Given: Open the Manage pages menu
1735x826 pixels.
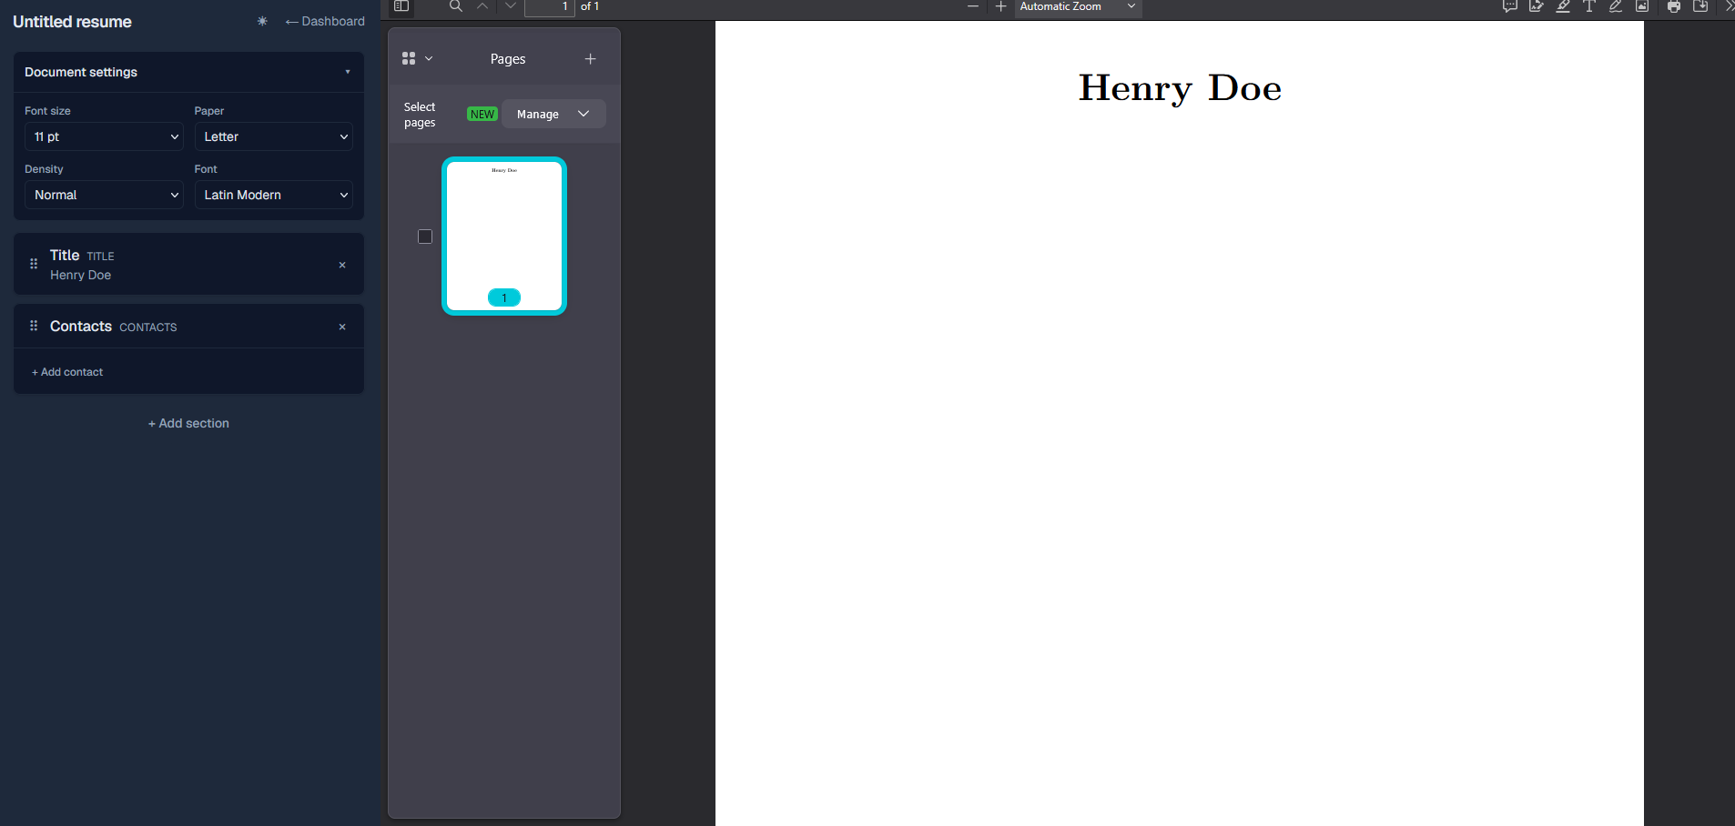Looking at the screenshot, I should pos(553,114).
